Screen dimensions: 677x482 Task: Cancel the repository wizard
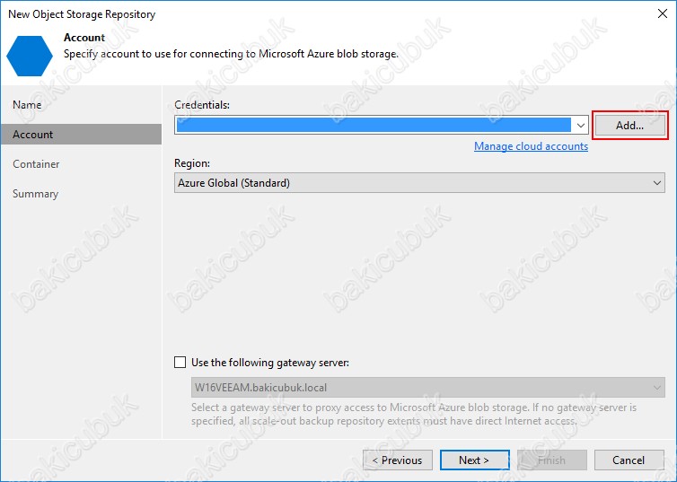[x=629, y=460]
